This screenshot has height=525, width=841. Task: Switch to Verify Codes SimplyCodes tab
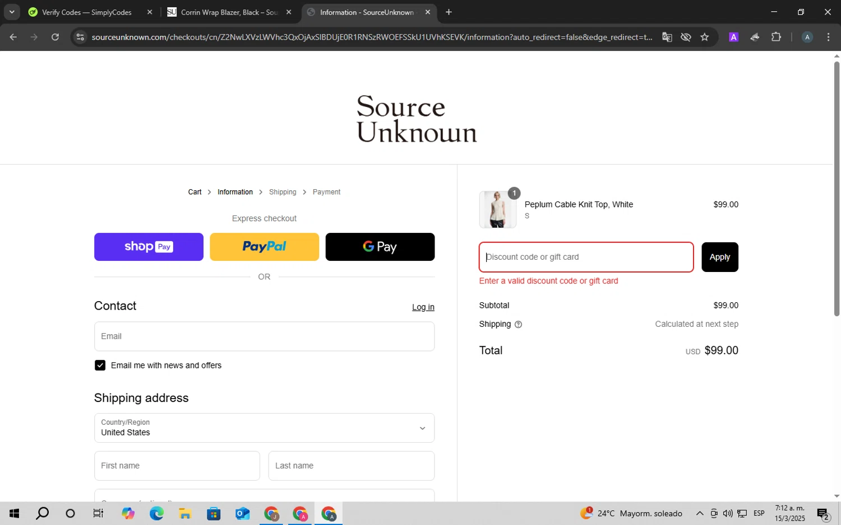[x=87, y=12]
